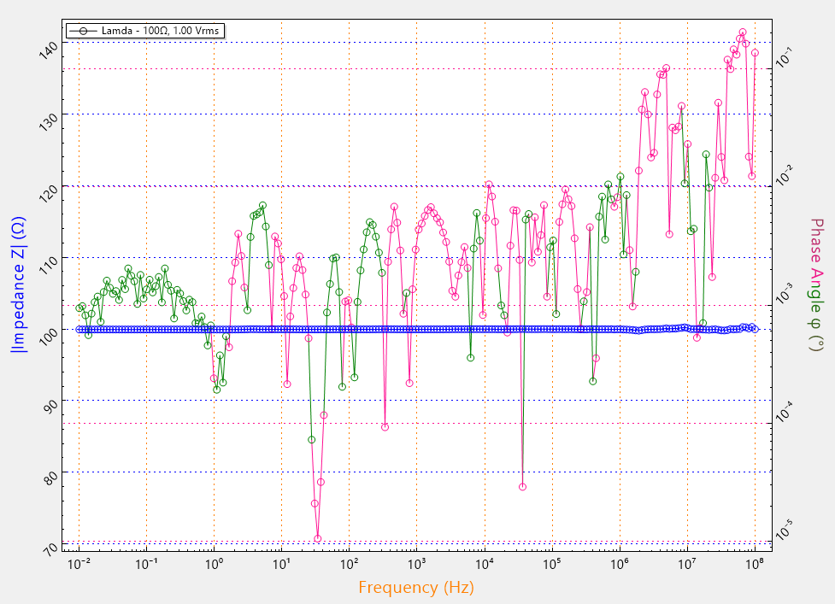Image resolution: width=835 pixels, height=604 pixels.
Task: Click the 110 impedance axis label
Action: pyautogui.click(x=49, y=265)
